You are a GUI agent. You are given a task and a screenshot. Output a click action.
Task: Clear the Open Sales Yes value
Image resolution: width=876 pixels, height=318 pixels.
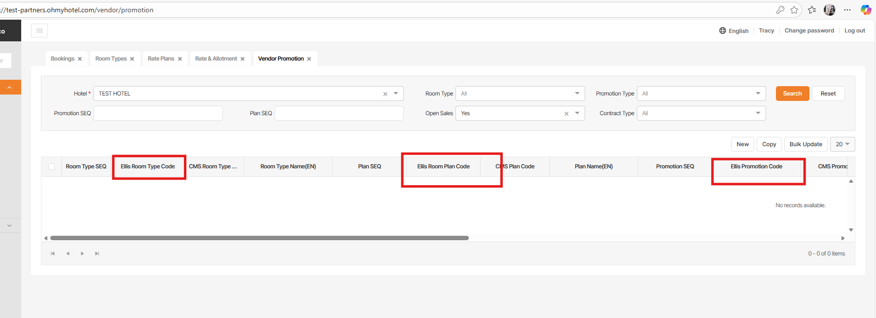pyautogui.click(x=566, y=114)
